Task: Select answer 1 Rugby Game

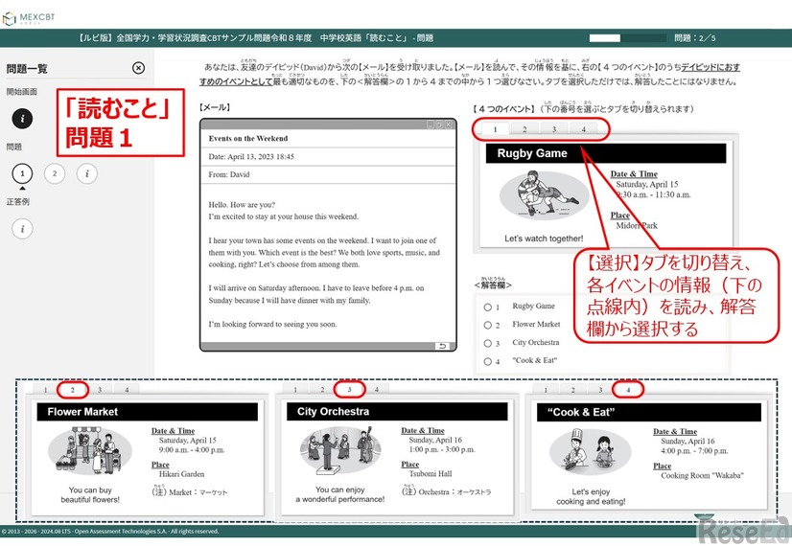Action: [488, 307]
